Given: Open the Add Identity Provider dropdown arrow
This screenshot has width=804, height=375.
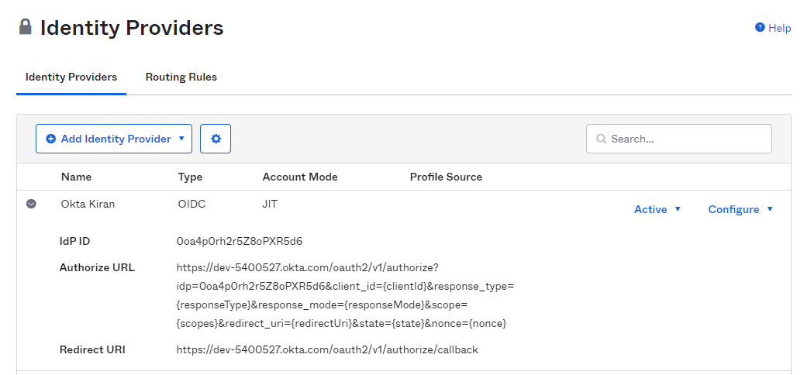Looking at the screenshot, I should (181, 139).
